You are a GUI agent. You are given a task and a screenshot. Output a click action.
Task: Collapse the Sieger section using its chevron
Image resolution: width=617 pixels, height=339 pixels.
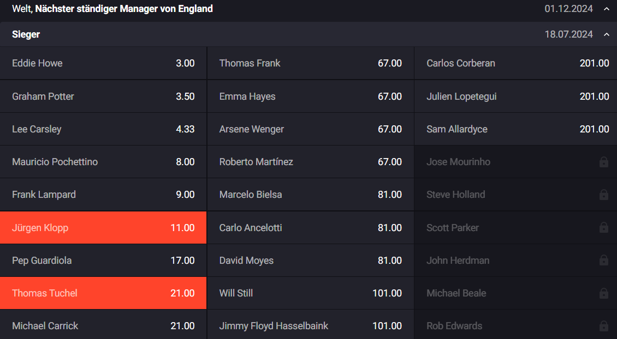coord(607,34)
